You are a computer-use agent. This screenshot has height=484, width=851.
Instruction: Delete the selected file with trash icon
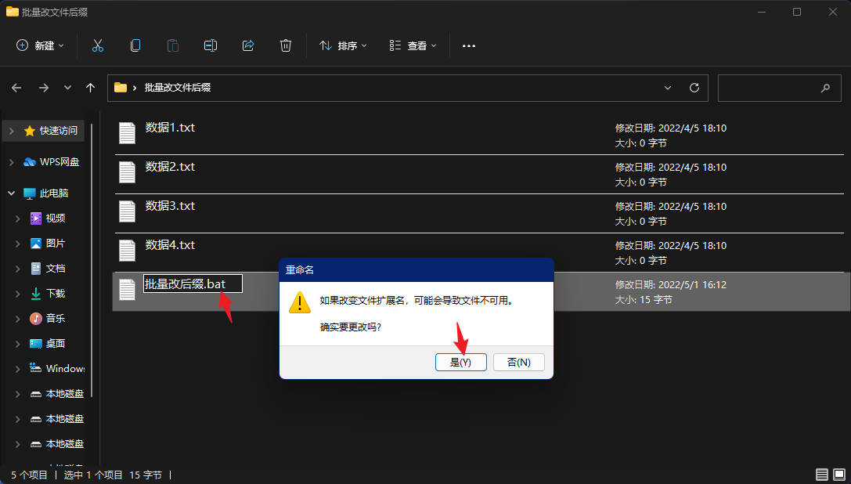285,45
